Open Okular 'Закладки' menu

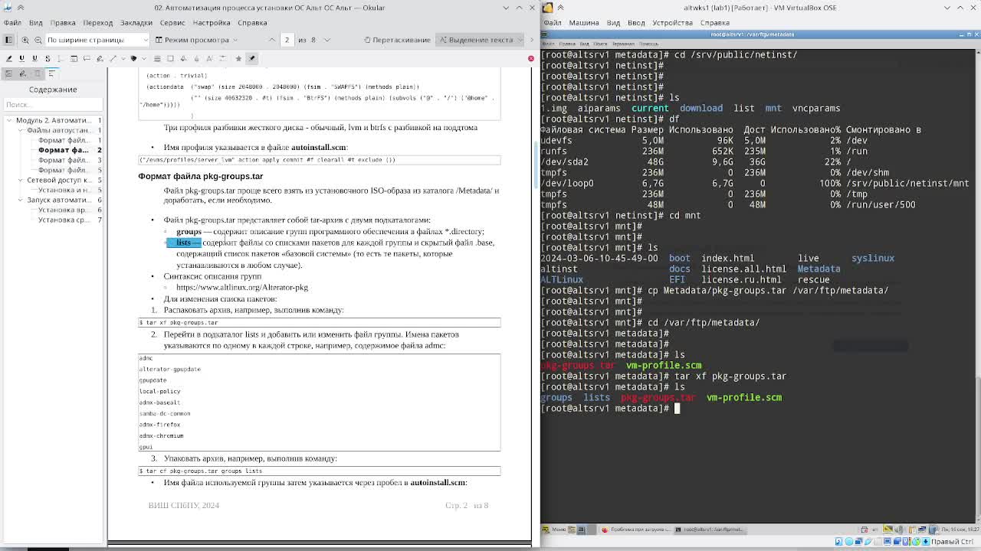click(x=136, y=23)
